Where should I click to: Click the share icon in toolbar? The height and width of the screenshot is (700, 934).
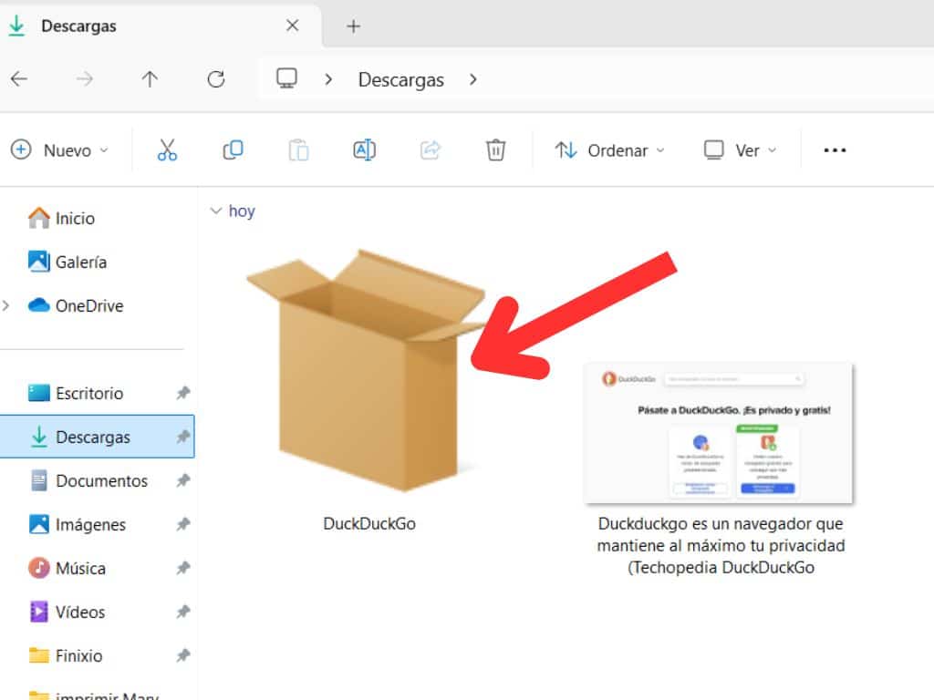pyautogui.click(x=431, y=150)
